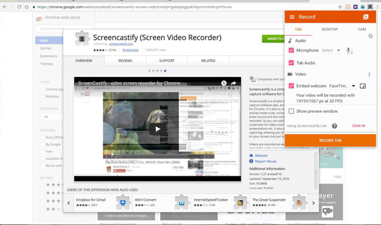Click the description panel scrollbar
Screen dimensions: 381x225
[316, 170]
